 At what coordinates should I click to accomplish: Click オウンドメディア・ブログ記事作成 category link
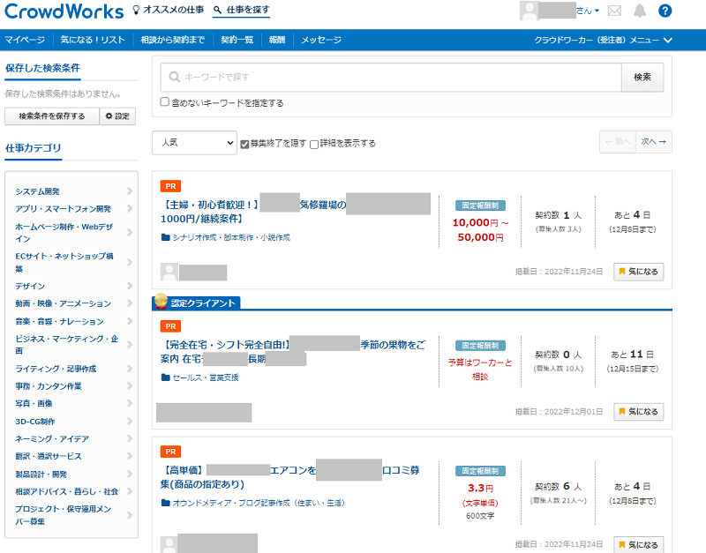click(x=259, y=503)
